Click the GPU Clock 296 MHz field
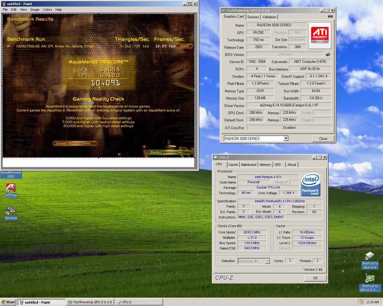This screenshot has height=306, width=383. pos(256,113)
